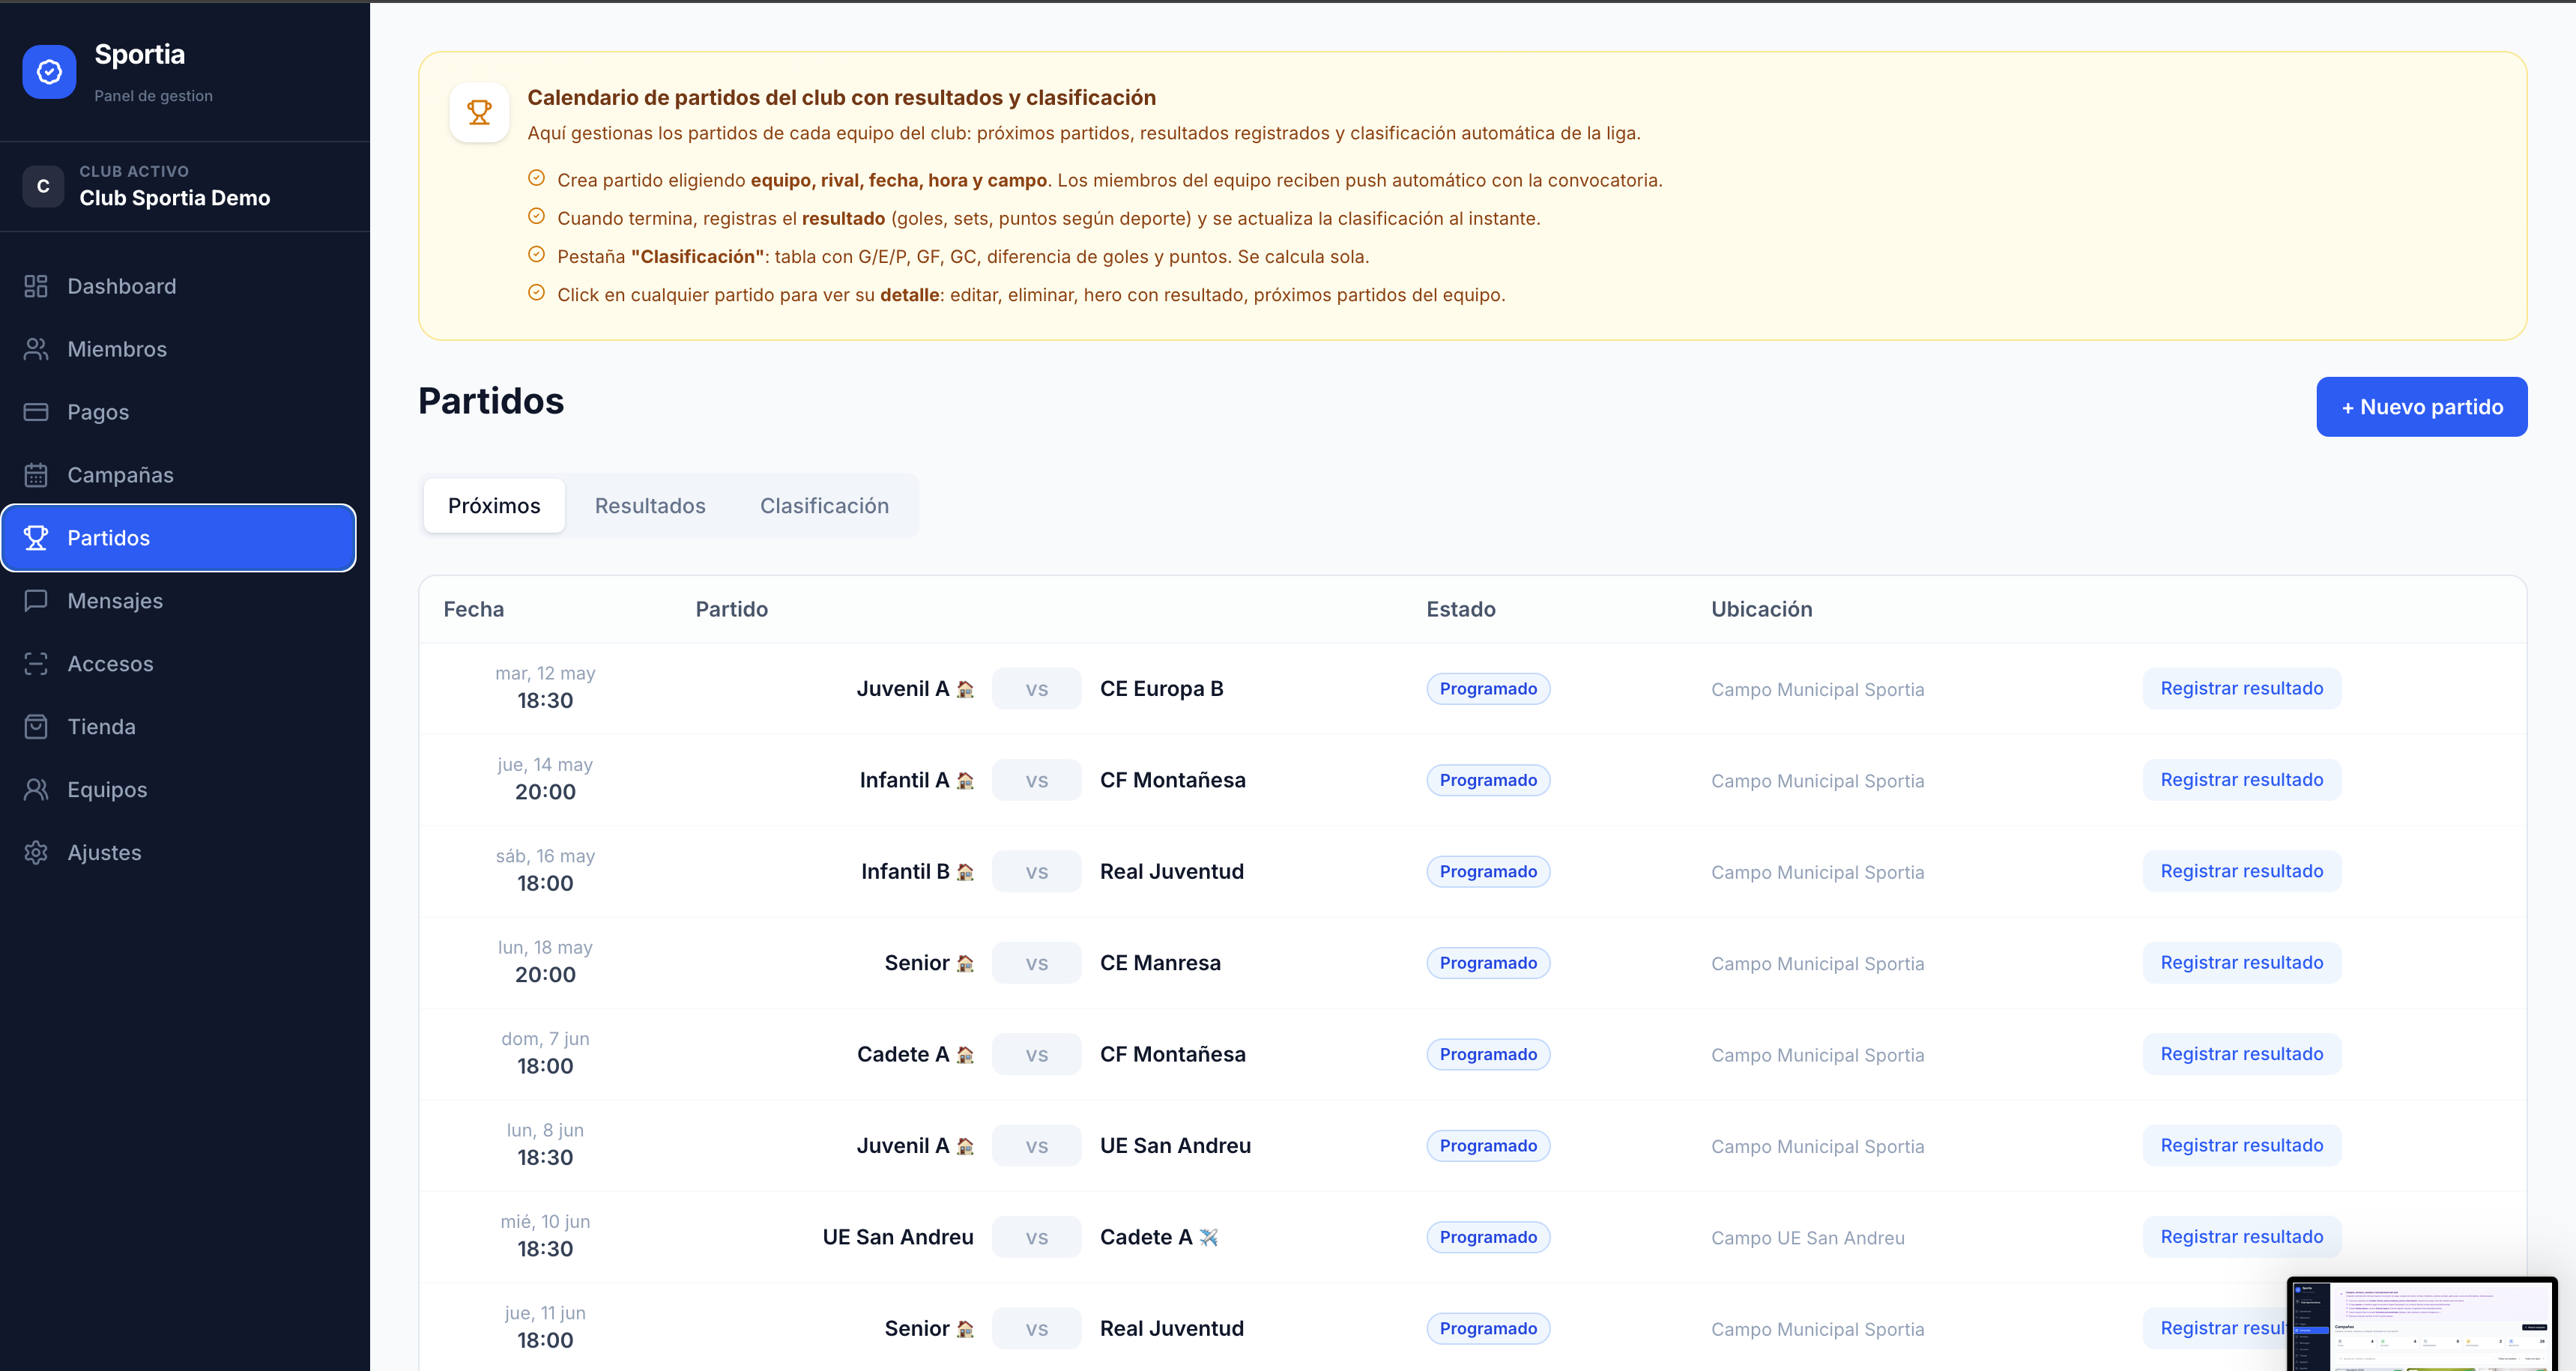Open the Equipos section
Image resolution: width=2576 pixels, height=1371 pixels.
tap(179, 790)
